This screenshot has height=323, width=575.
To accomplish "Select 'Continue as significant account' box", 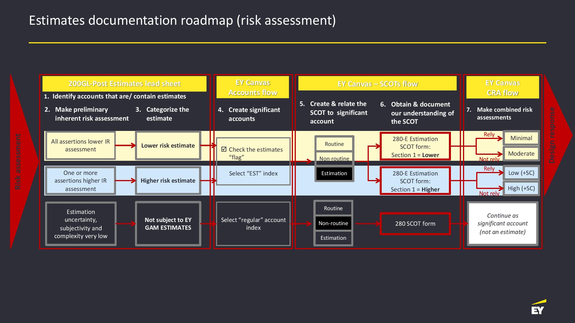I will pos(503,224).
